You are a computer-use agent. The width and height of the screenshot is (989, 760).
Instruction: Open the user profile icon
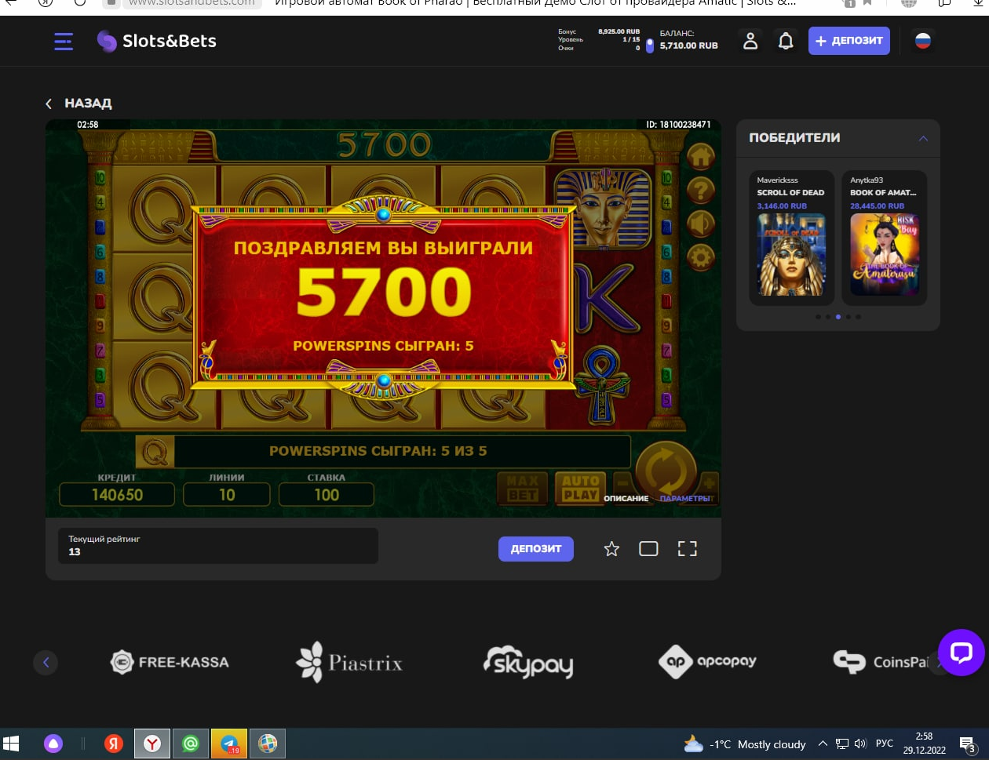pyautogui.click(x=750, y=42)
